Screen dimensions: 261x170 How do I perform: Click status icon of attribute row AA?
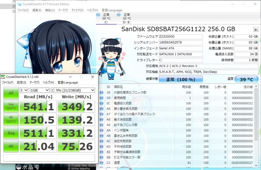pos(101,131)
